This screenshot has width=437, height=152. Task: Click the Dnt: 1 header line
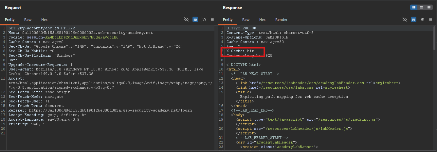click(x=15, y=60)
